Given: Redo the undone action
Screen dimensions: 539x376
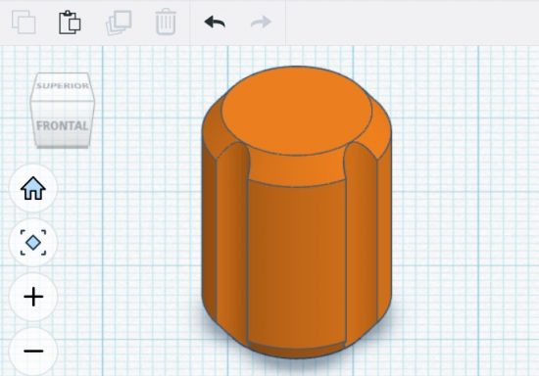Looking at the screenshot, I should (x=262, y=23).
